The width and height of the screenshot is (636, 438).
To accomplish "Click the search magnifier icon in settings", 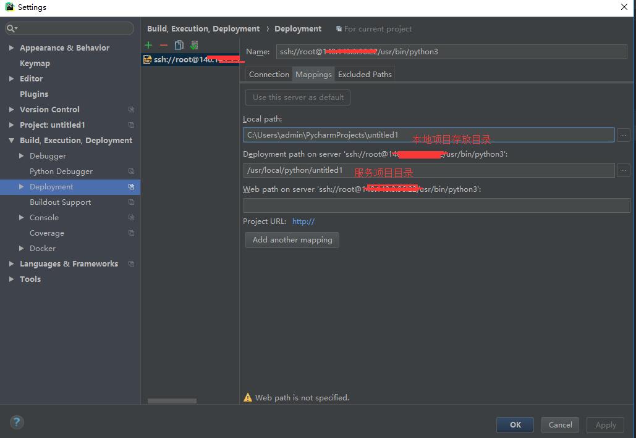I will pyautogui.click(x=11, y=28).
